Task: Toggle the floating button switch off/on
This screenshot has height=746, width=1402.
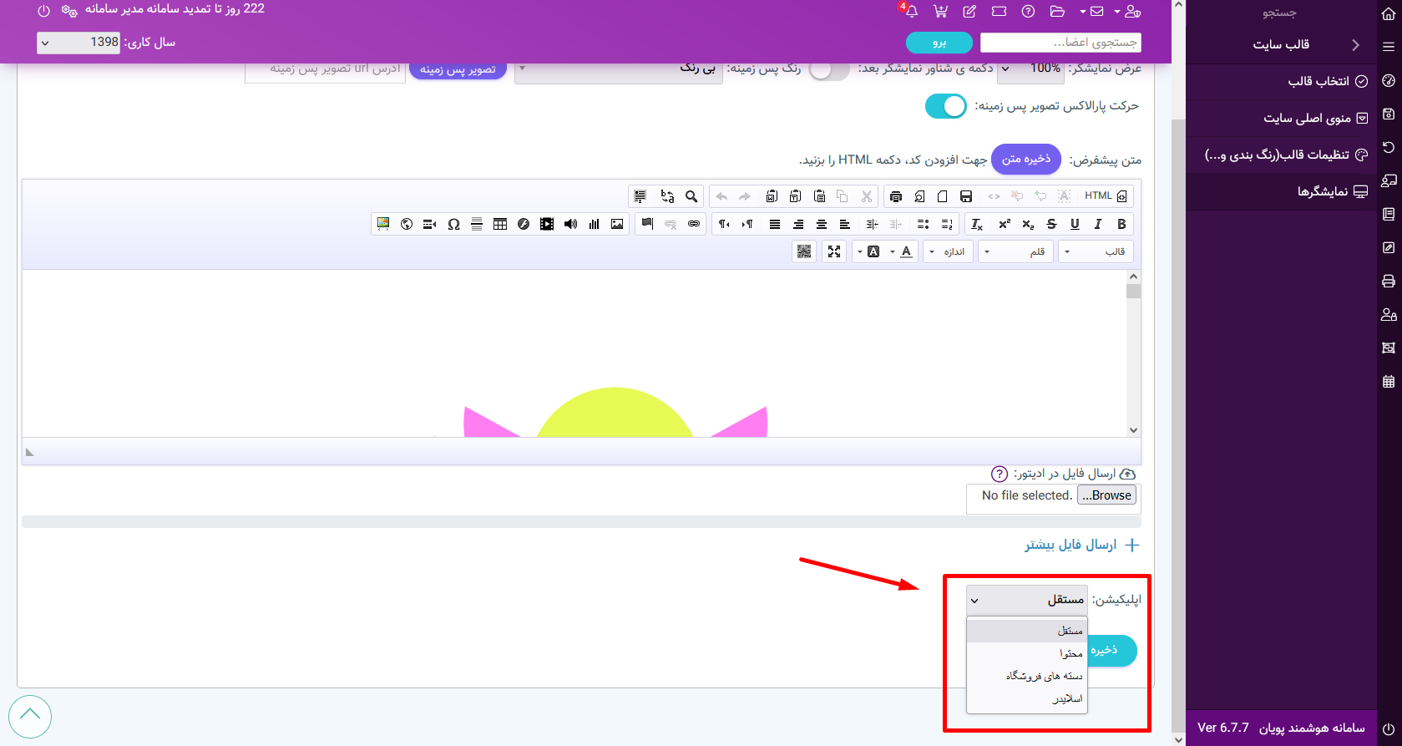Action: [x=828, y=70]
